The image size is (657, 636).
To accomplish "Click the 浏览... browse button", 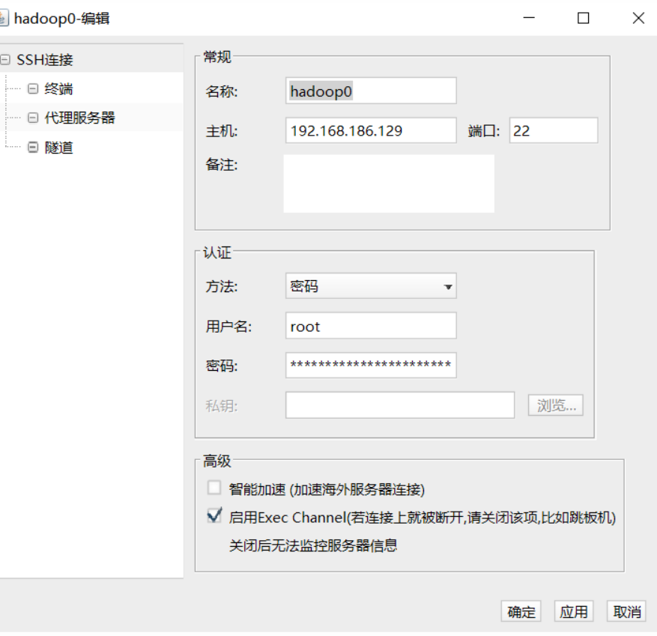I will tap(556, 405).
